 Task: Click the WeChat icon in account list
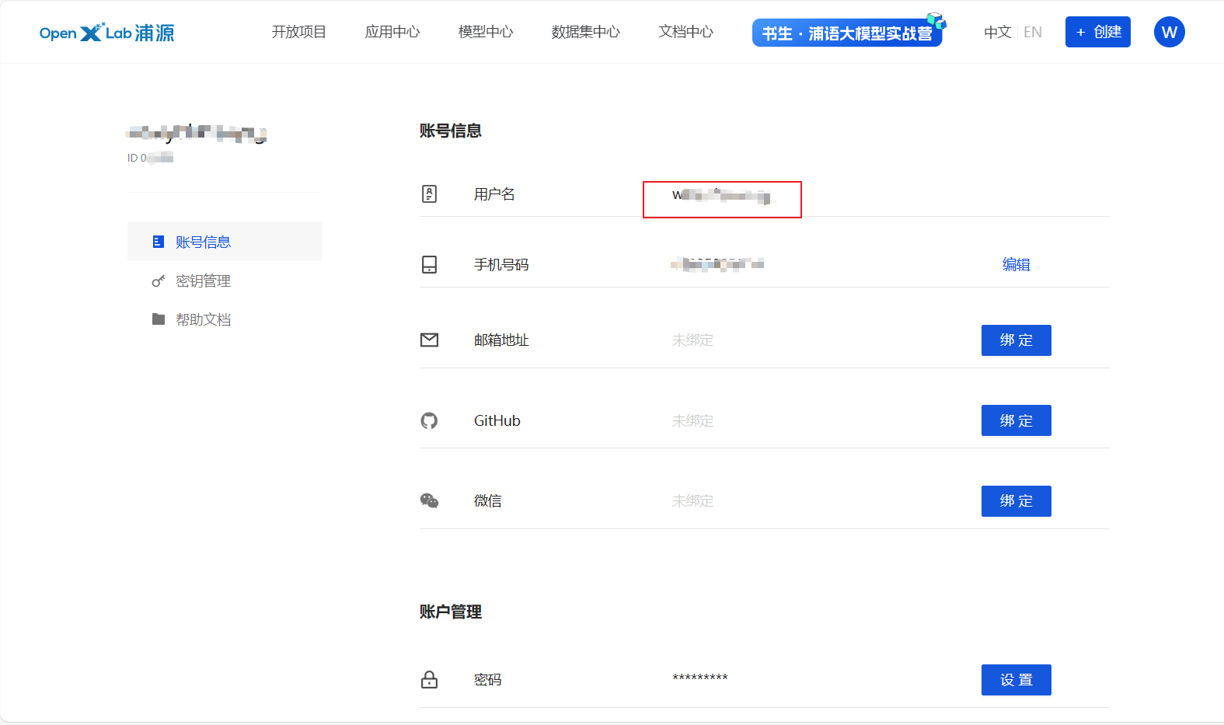(429, 501)
